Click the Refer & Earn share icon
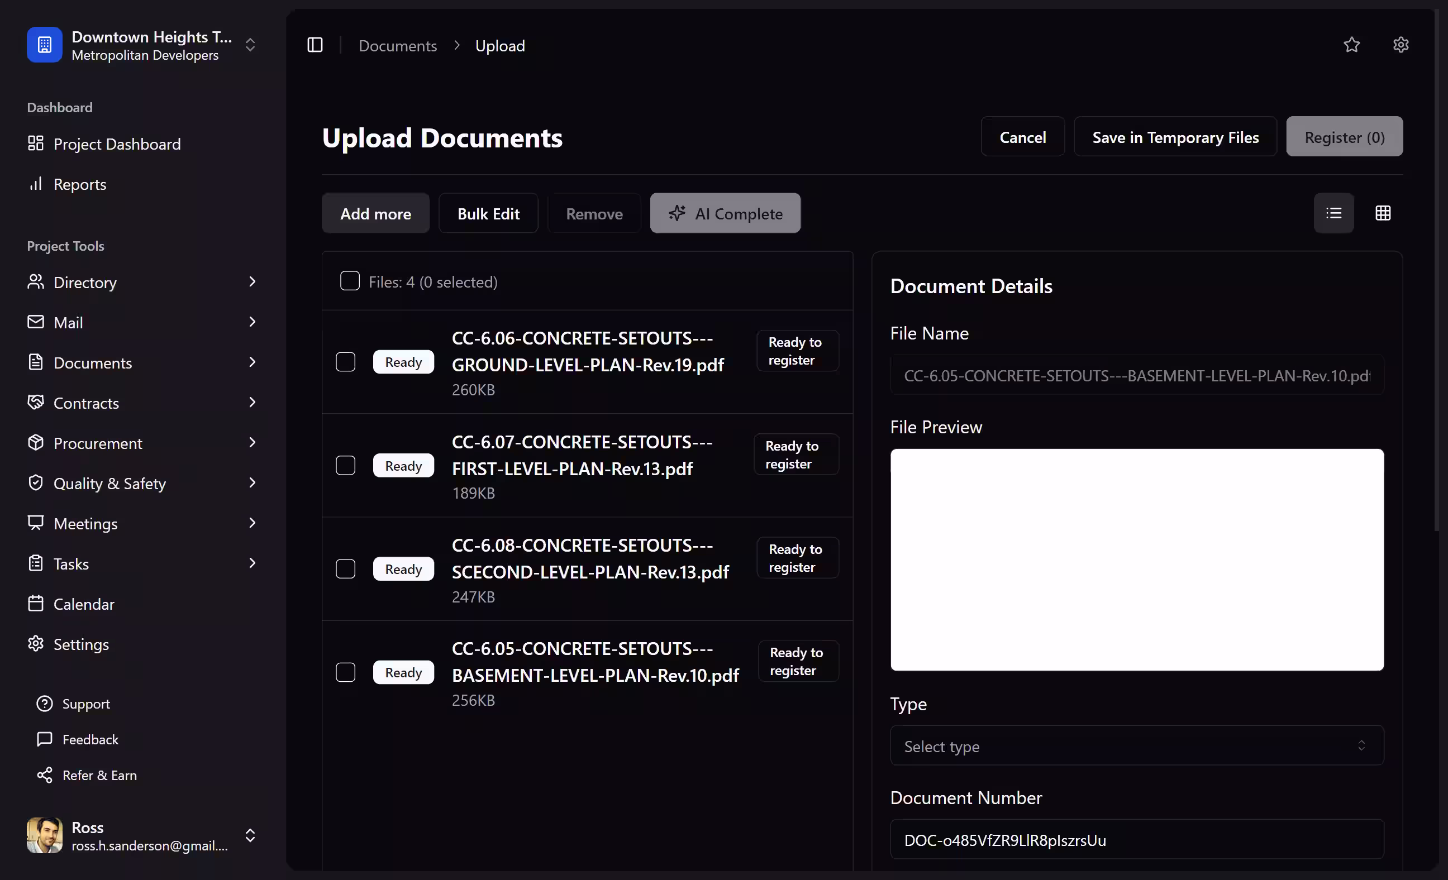This screenshot has height=880, width=1448. [45, 775]
